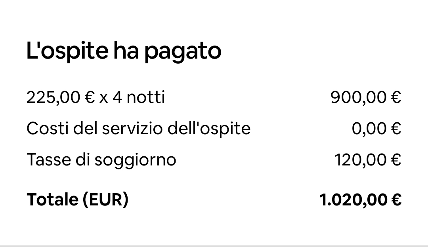The width and height of the screenshot is (428, 247).
Task: Select the "Totale (EUR)" label
Action: point(78,199)
